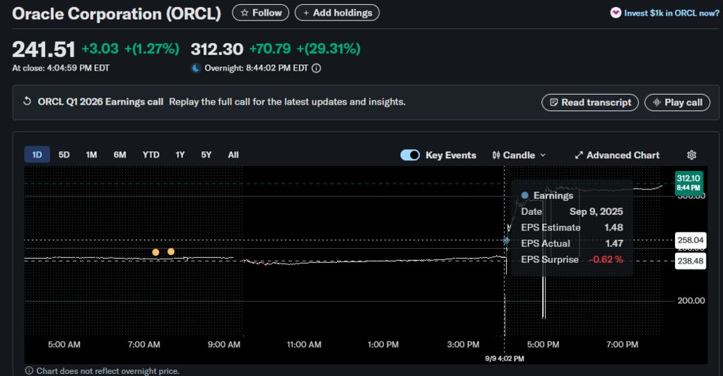Image resolution: width=723 pixels, height=376 pixels.
Task: Select the 1D range tab
Action: 37,155
